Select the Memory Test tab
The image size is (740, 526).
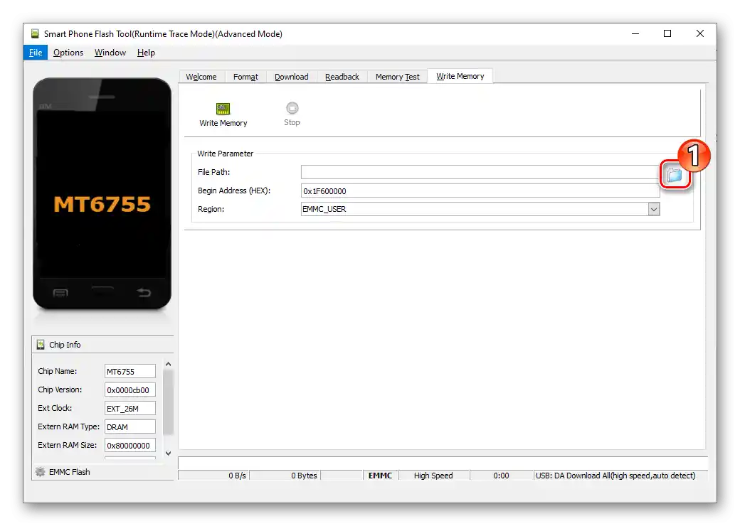click(x=397, y=76)
